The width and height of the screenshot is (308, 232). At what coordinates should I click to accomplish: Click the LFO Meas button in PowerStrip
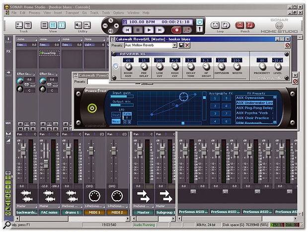(116, 121)
